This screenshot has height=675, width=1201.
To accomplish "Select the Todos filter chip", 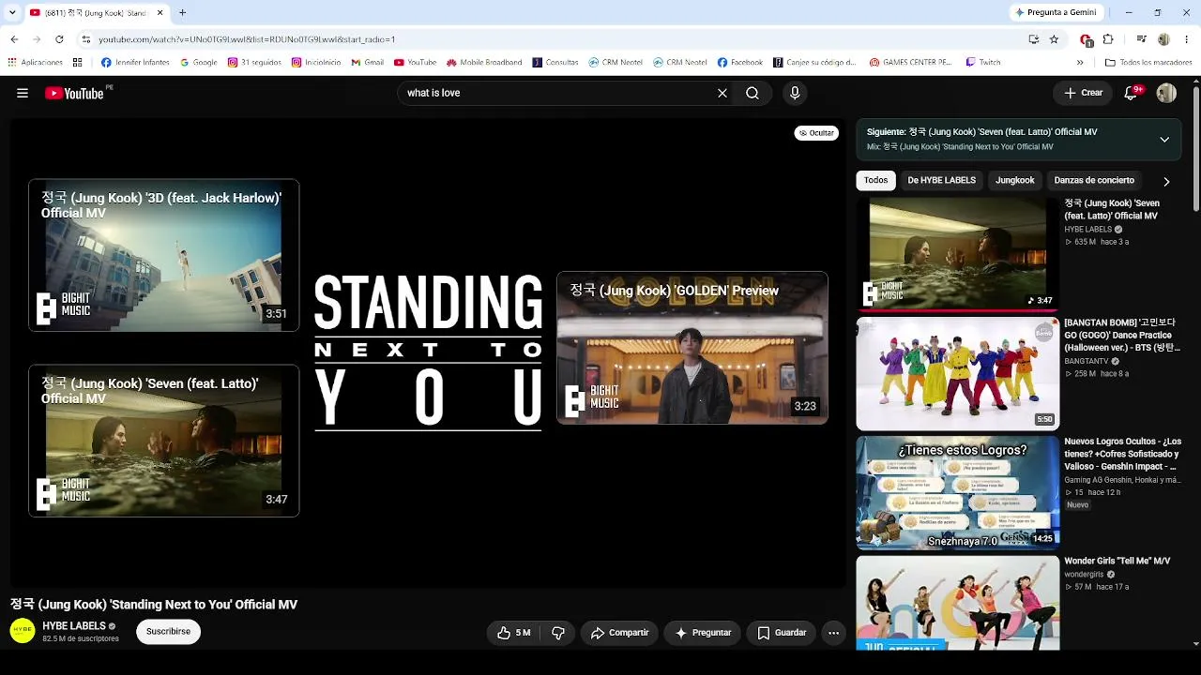I will coord(875,180).
